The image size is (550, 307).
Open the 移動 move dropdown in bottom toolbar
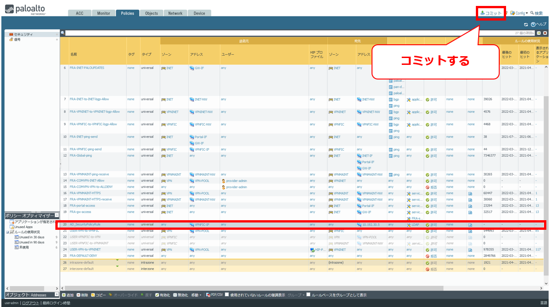(196, 295)
